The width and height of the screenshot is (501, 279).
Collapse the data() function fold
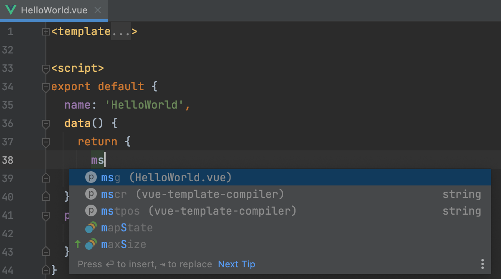click(45, 124)
